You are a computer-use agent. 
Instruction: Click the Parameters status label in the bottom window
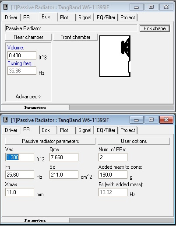pos(35,220)
